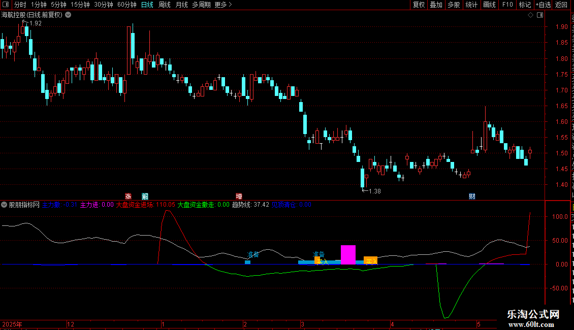Expand the 更多 period options
Screen dimensions: 574x330
224,5
